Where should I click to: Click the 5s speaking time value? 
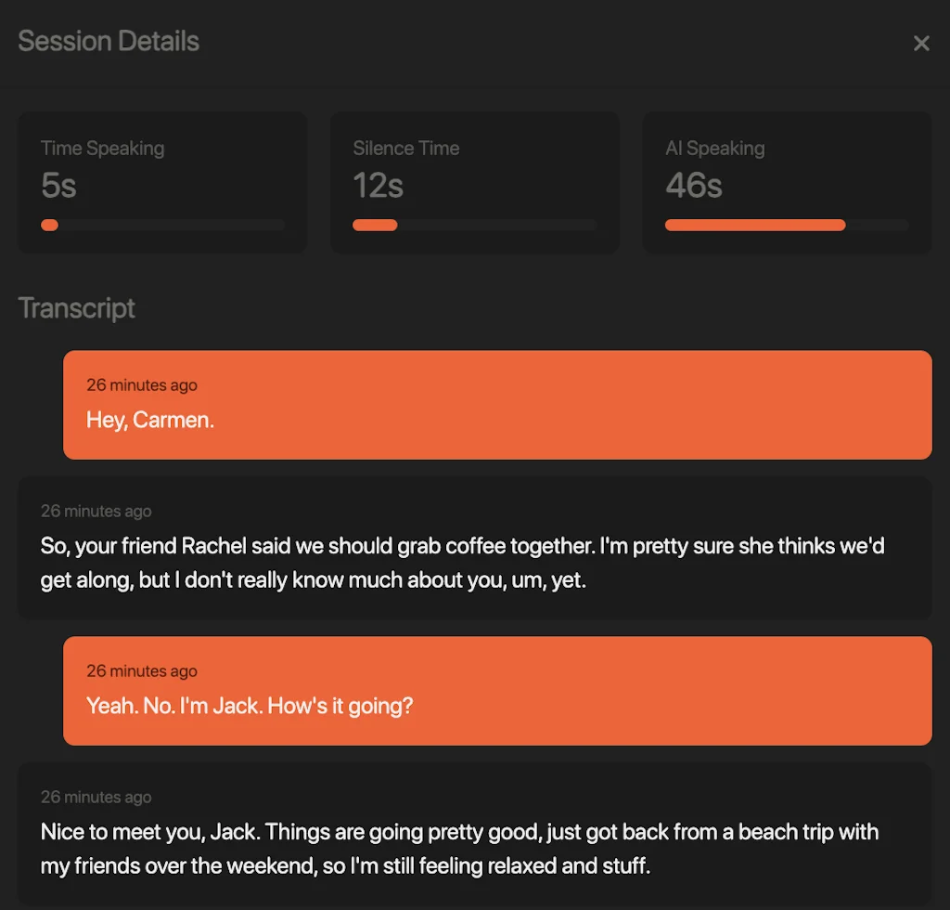click(58, 186)
